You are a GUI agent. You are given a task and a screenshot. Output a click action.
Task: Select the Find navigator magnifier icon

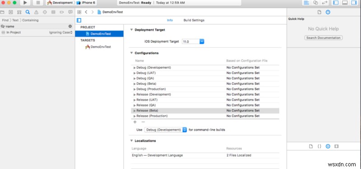pyautogui.click(x=28, y=12)
